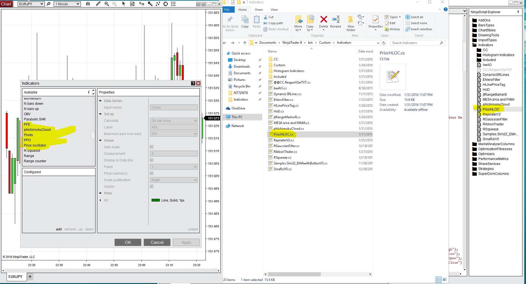
Task: Collapse the Data Series section
Action: point(100,101)
